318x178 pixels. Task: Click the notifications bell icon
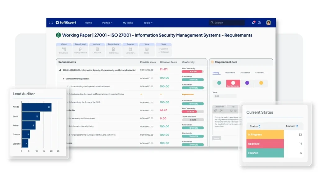point(253,23)
